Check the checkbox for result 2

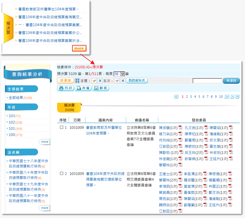62,174
